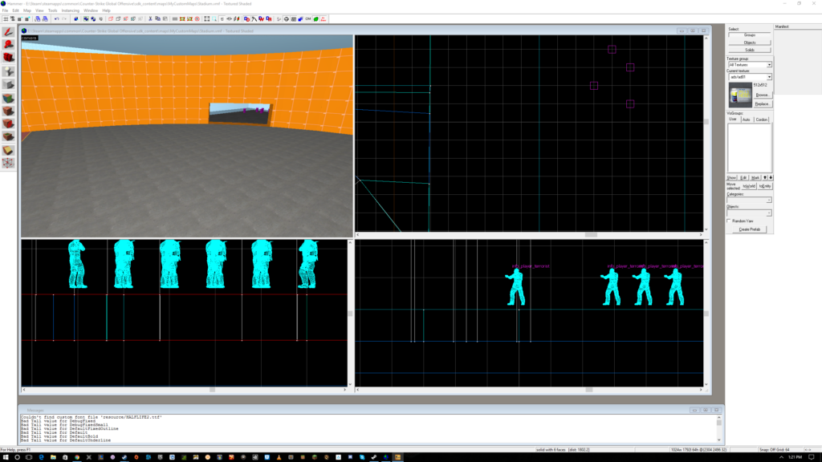This screenshot has height=462, width=822.
Task: Click the VisGroups Edit button
Action: coord(743,177)
